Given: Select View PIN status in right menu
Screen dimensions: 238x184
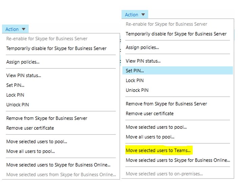Looking at the screenshot, I should (x=143, y=61).
